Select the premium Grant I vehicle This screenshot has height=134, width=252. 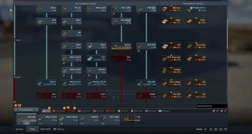coord(171,9)
